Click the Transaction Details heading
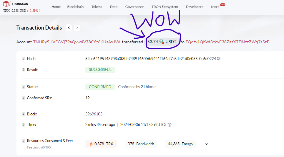The width and height of the screenshot is (284, 157). click(39, 28)
